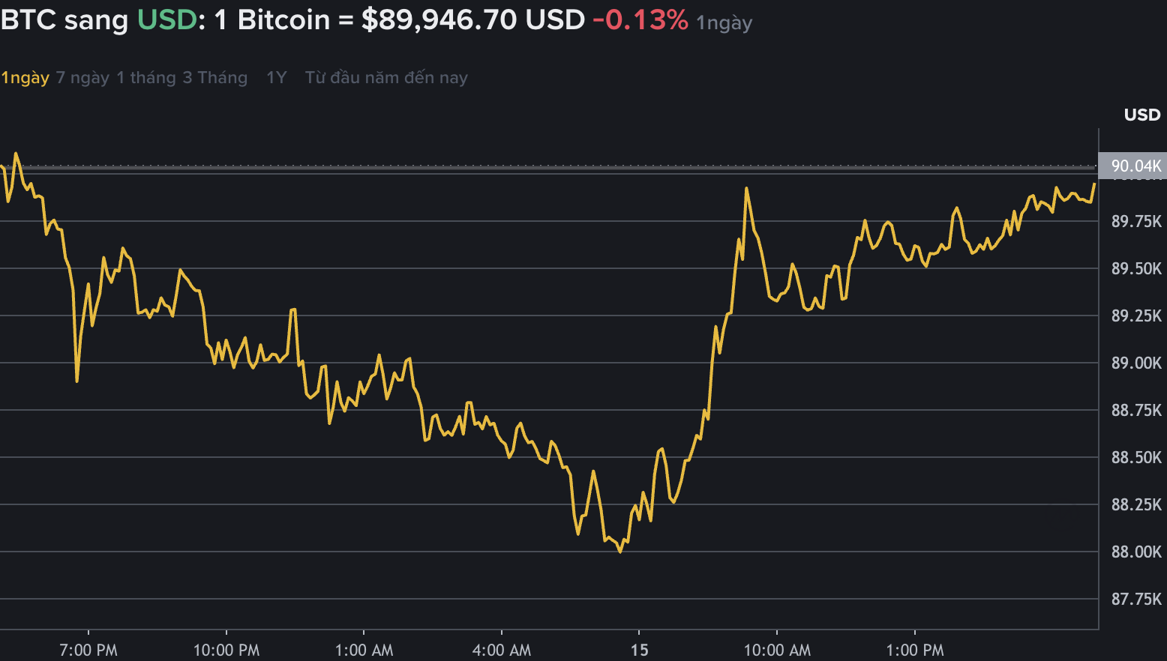Click the USD axis header label
The height and width of the screenshot is (661, 1167).
pos(1141,114)
